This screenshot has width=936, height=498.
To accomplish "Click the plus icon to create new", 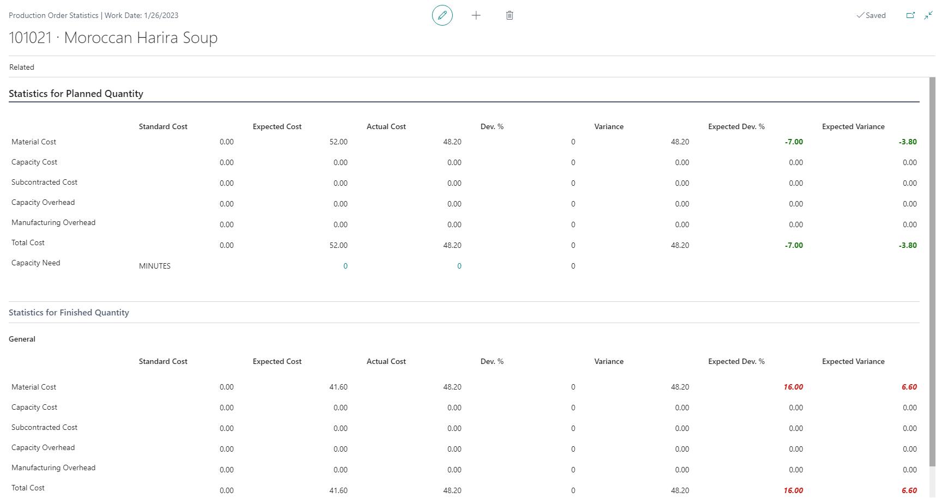I will coord(476,15).
